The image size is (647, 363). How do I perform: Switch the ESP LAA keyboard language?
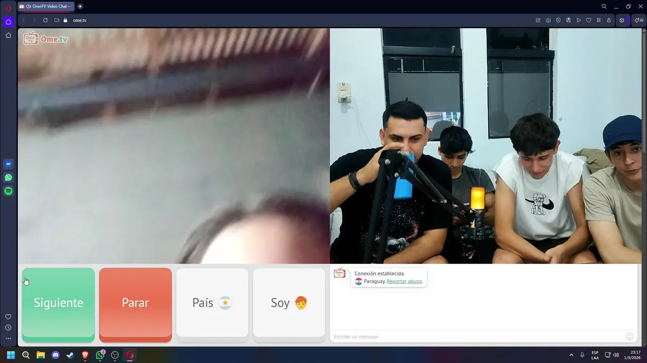pyautogui.click(x=595, y=355)
